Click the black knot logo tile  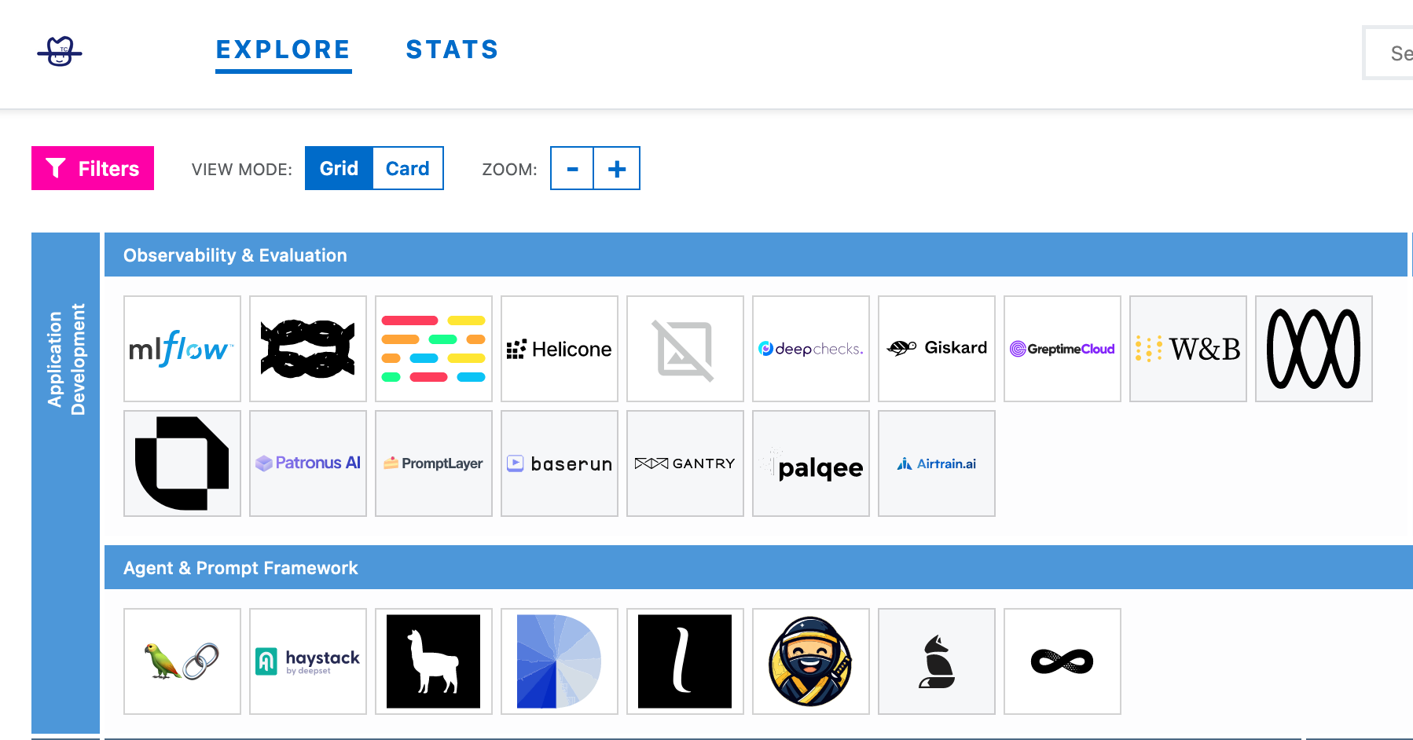[x=308, y=349]
